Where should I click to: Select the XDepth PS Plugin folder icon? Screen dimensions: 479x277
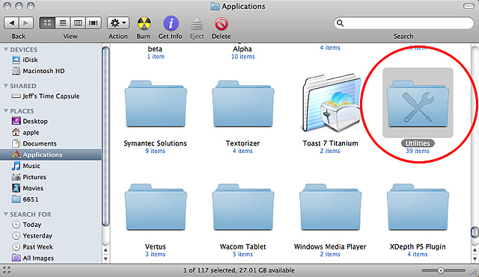tap(418, 208)
